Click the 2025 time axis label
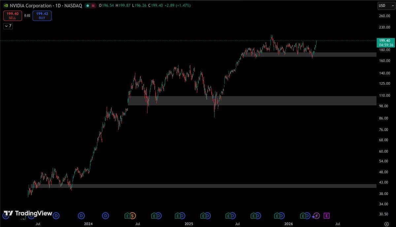 point(189,224)
